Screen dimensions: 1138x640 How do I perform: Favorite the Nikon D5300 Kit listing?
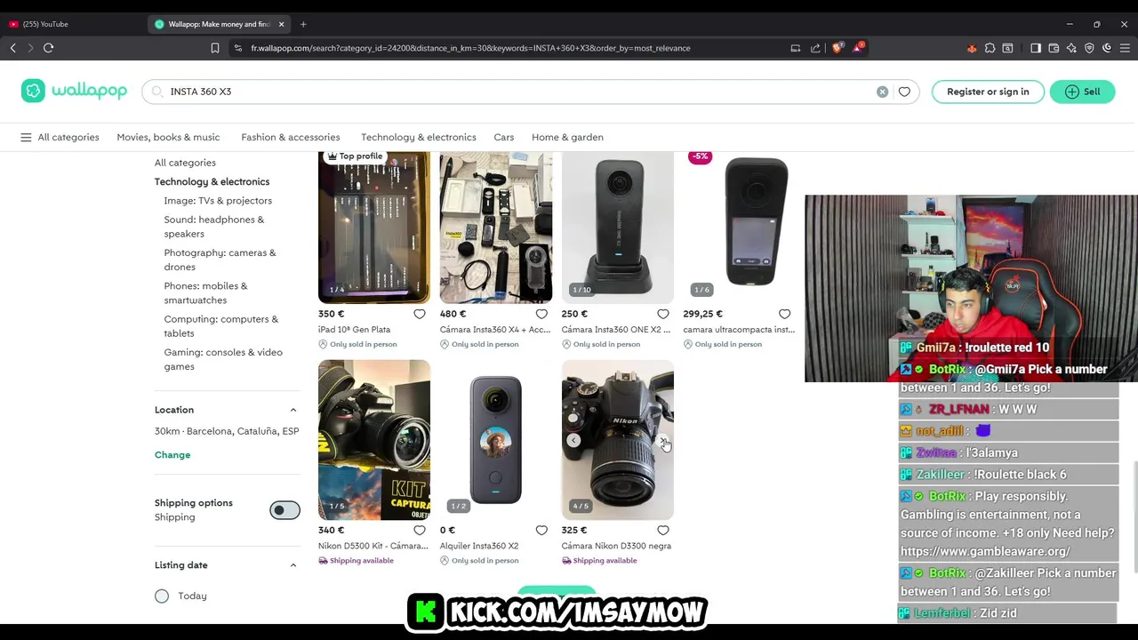pyautogui.click(x=420, y=531)
